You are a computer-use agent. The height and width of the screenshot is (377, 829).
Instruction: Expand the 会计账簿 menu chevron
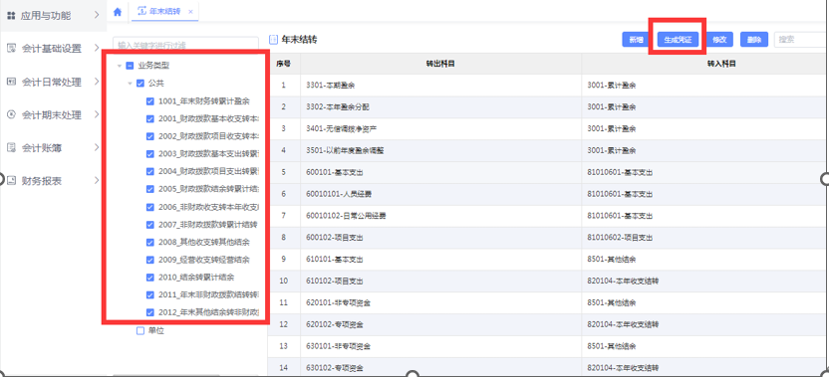(x=97, y=148)
